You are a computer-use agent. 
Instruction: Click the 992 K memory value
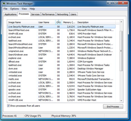coord(72,79)
